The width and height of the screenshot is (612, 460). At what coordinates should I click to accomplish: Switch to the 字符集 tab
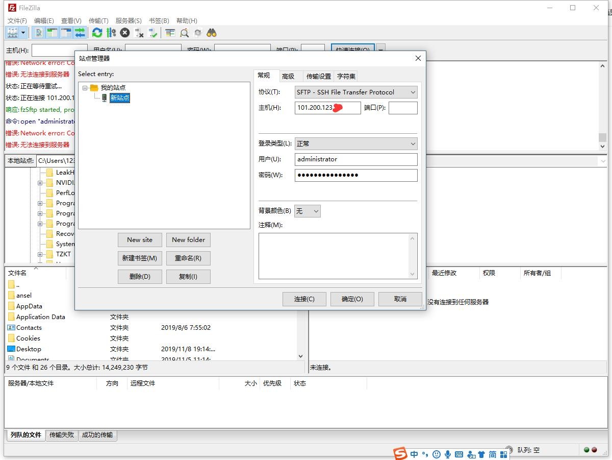click(346, 76)
